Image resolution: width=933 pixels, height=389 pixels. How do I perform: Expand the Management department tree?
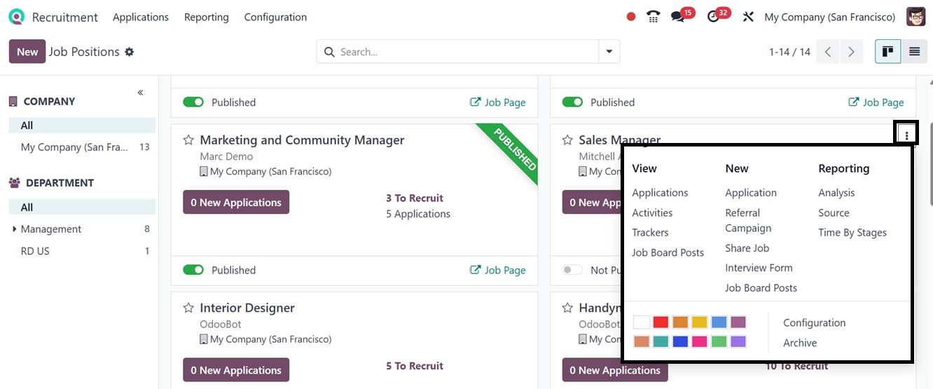14,229
